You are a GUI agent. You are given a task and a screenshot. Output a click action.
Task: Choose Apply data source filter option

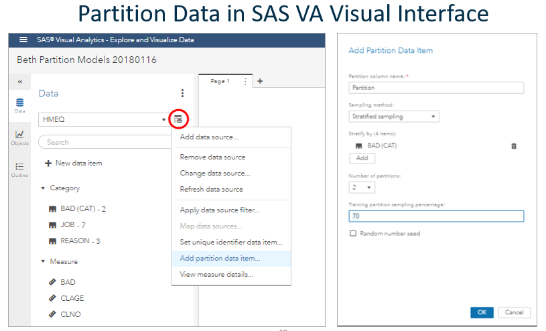(x=219, y=210)
